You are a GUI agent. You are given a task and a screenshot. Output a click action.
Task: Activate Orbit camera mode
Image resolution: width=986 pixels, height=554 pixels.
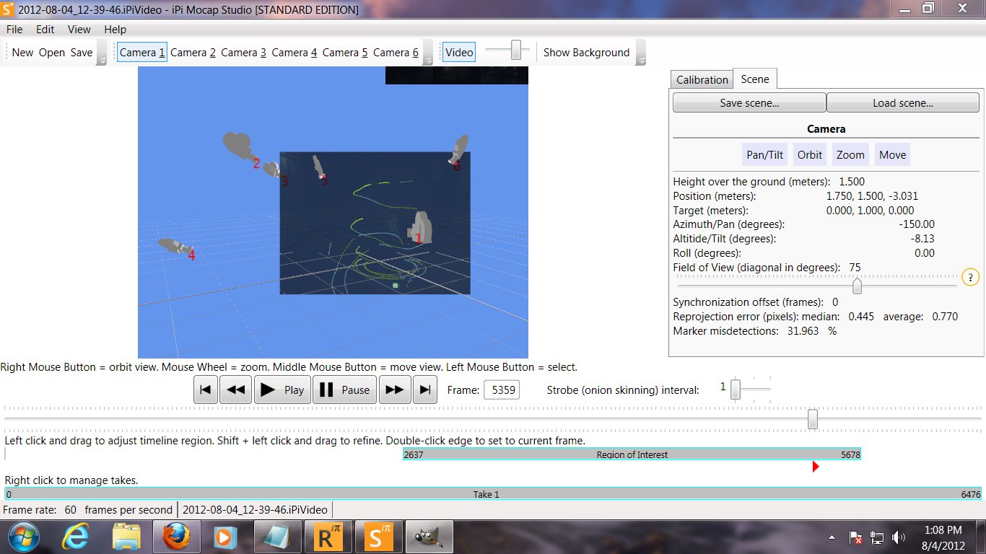coord(810,154)
